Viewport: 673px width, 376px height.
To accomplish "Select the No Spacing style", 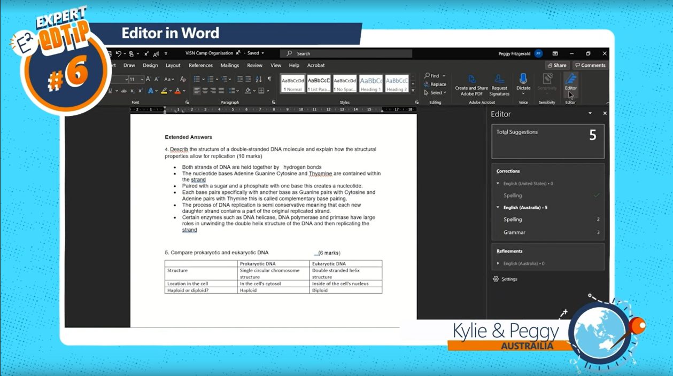I will click(x=345, y=84).
